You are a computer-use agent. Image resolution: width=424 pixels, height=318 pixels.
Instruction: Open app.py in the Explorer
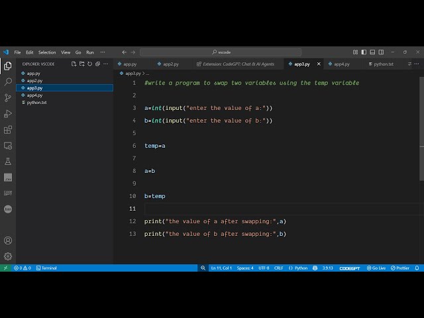pos(65,74)
